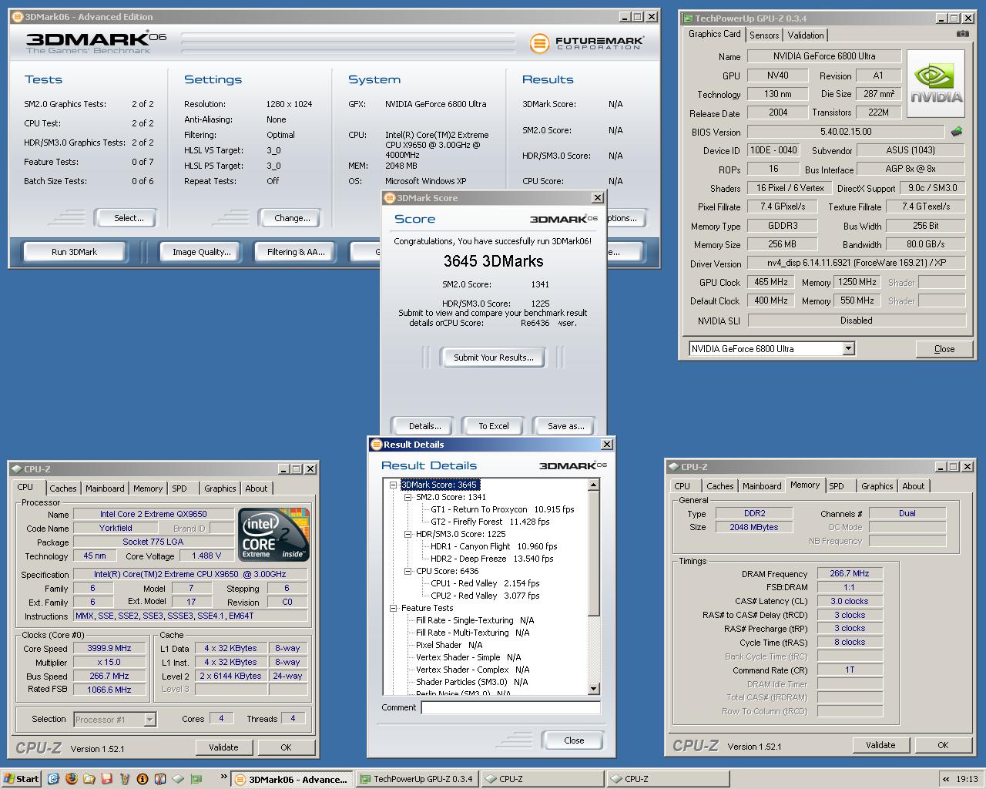The height and width of the screenshot is (789, 986).
Task: Launch Firefox from the quick launch bar
Action: pyautogui.click(x=71, y=778)
